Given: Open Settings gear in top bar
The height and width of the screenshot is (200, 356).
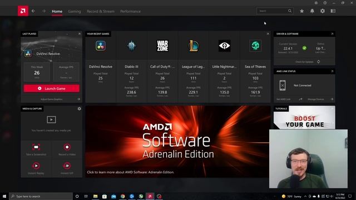Looking at the screenshot, I should click(323, 11).
